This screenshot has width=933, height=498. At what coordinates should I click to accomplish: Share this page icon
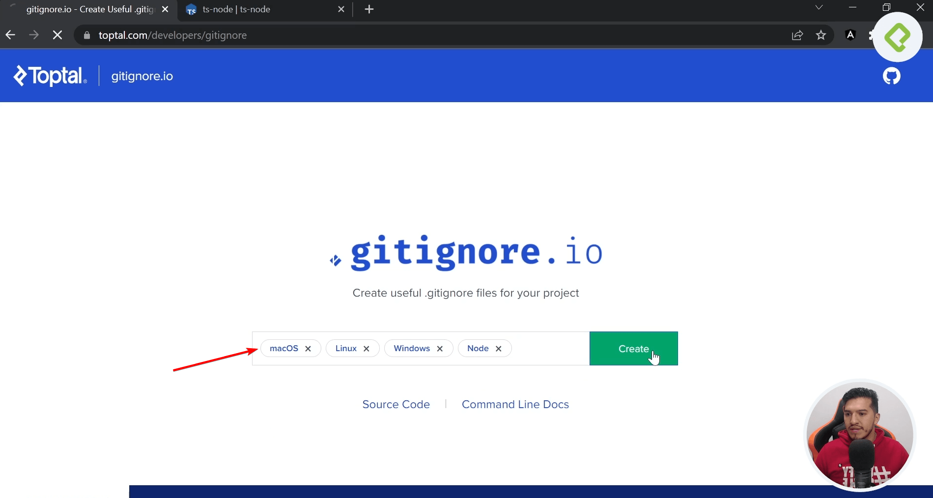click(797, 35)
